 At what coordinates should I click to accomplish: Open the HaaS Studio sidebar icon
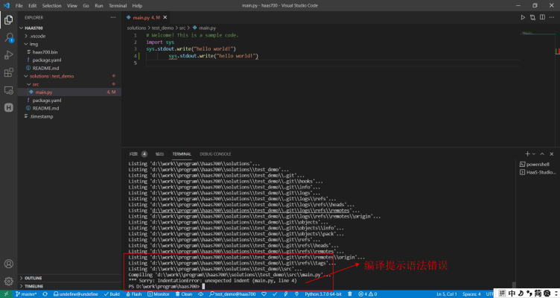(x=9, y=107)
